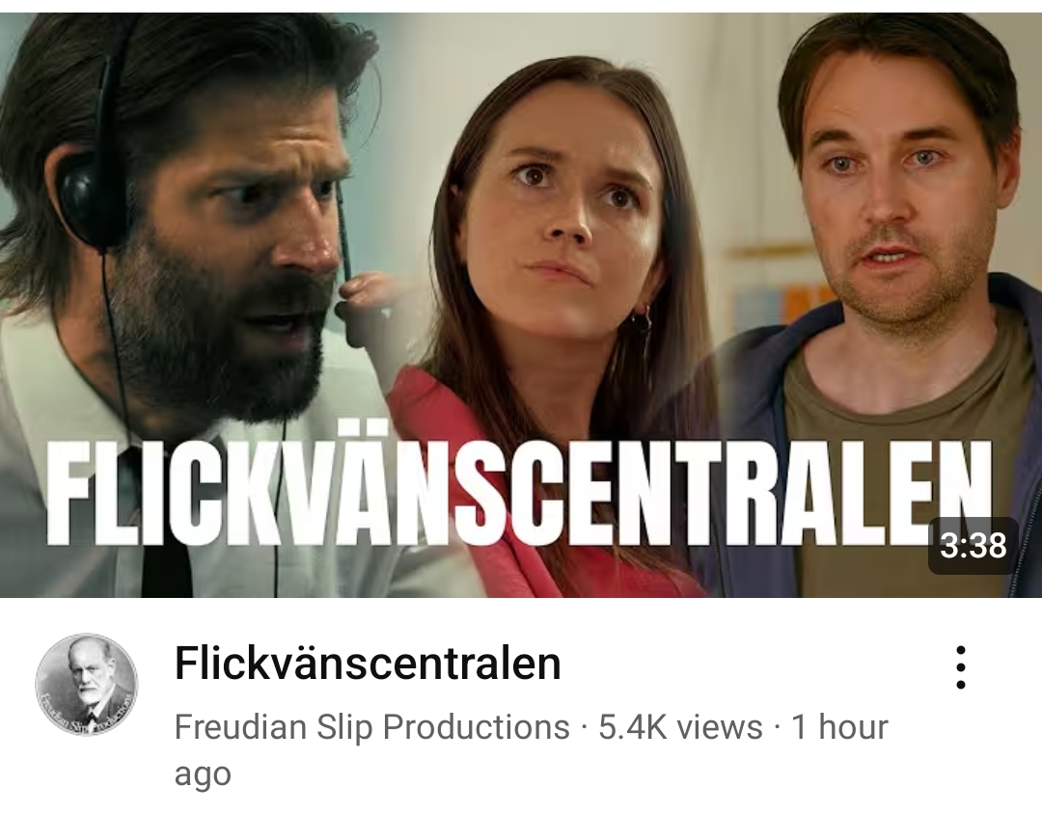Open the Freudian Slip Productions channel avatar

coord(87,685)
